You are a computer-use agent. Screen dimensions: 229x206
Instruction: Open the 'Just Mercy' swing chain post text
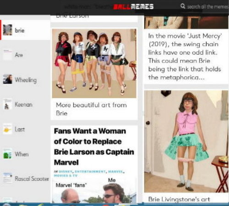click(185, 57)
